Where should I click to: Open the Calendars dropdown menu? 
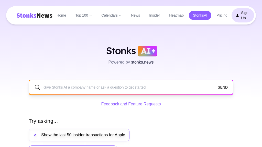pyautogui.click(x=111, y=15)
